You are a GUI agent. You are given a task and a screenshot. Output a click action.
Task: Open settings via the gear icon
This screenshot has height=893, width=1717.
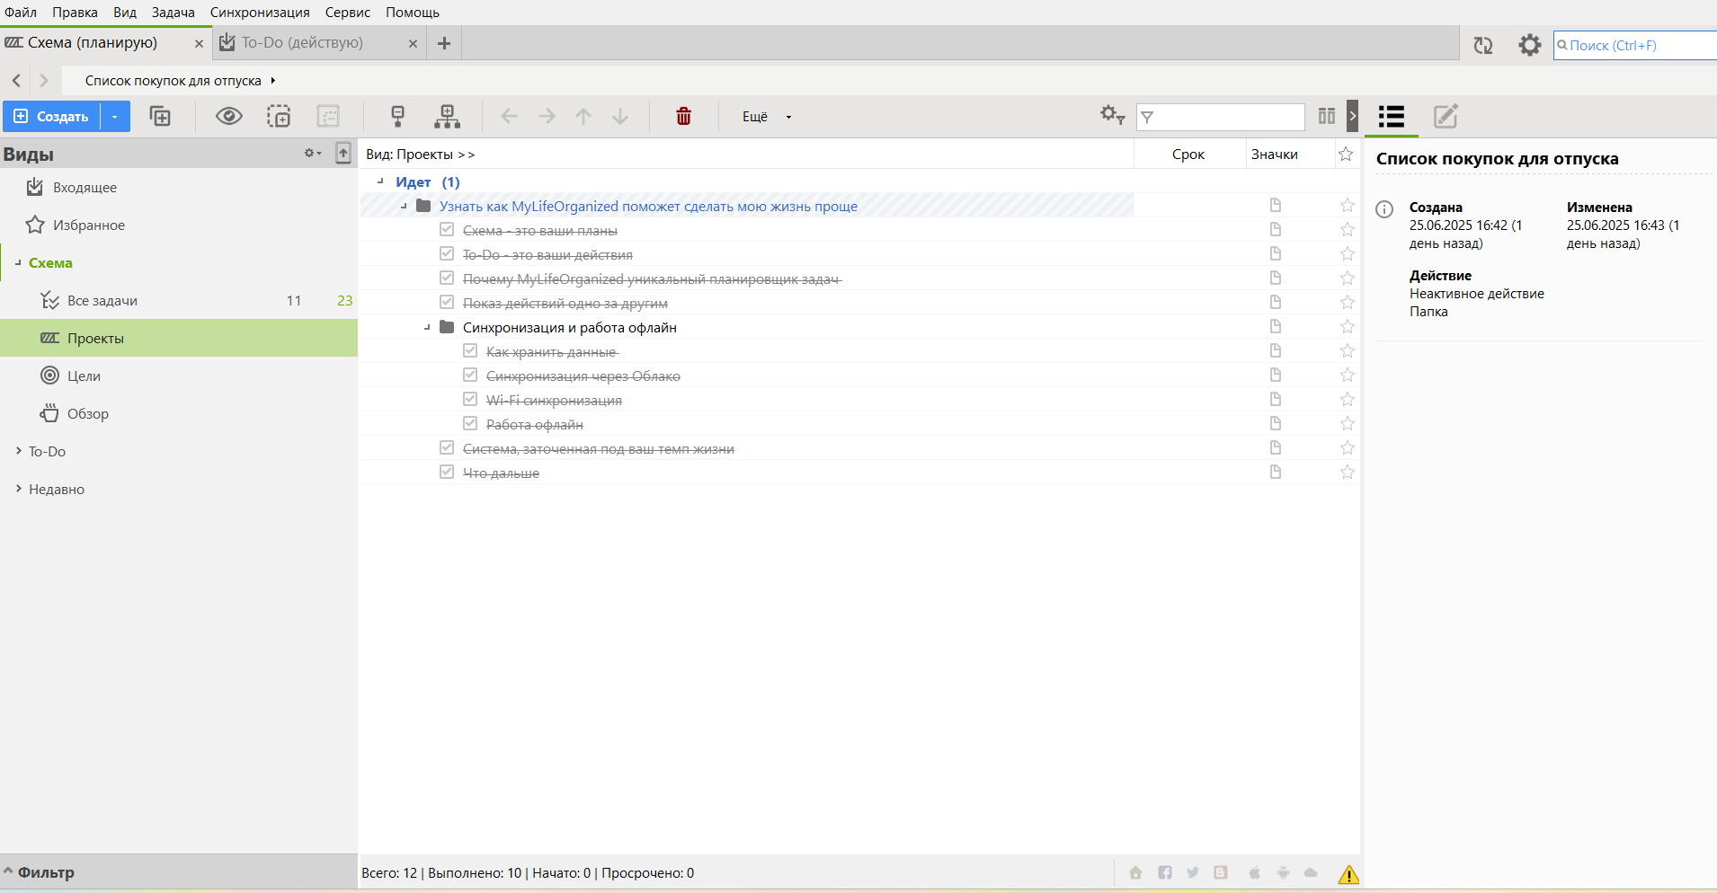[1529, 45]
